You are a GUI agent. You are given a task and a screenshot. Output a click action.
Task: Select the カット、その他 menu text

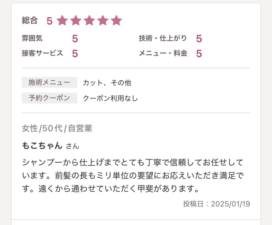pos(107,83)
